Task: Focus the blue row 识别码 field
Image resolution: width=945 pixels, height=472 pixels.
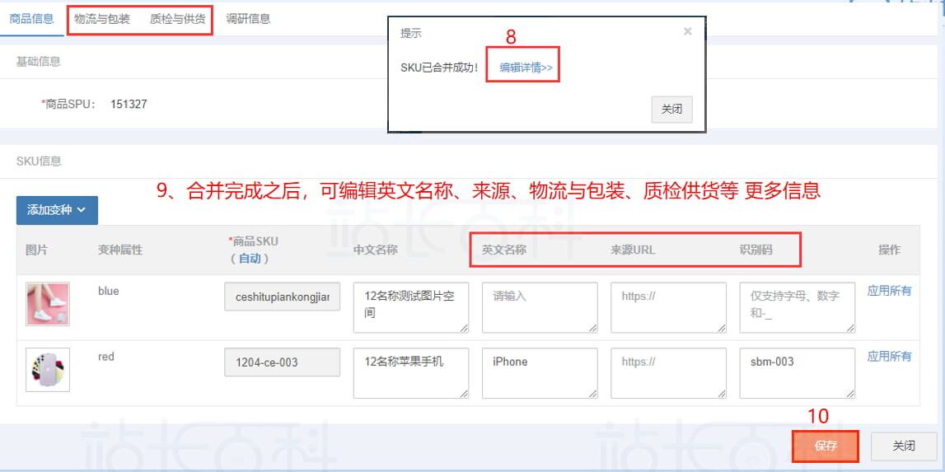Action: point(798,306)
